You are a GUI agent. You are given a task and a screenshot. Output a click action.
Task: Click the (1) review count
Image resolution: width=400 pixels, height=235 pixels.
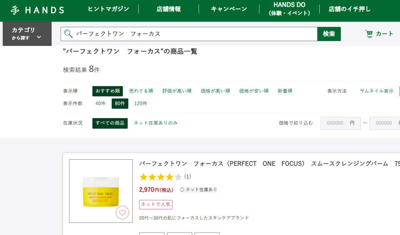[x=187, y=177]
